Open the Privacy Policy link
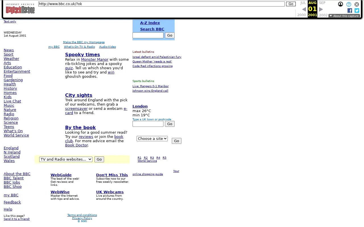This screenshot has width=364, height=227. pyautogui.click(x=82, y=218)
